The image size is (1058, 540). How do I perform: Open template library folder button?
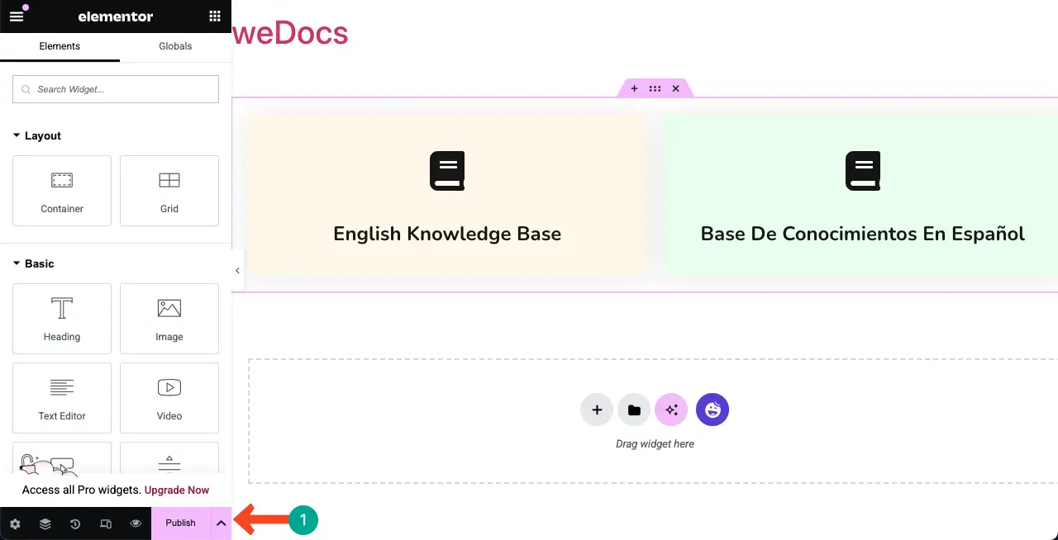[x=634, y=410]
